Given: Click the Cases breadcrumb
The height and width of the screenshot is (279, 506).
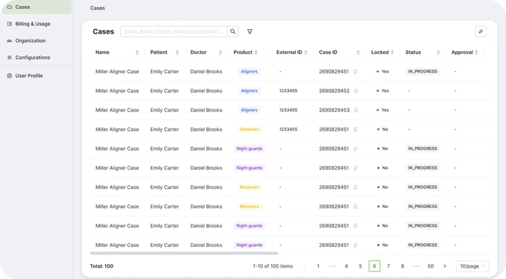Looking at the screenshot, I should point(97,8).
